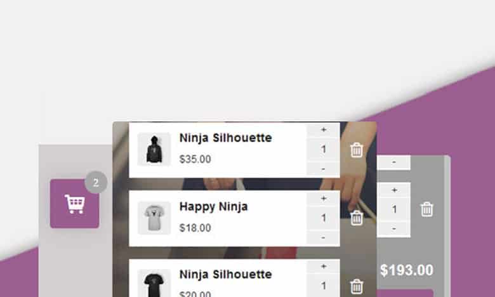
Task: Increase quantity of Ninja Silhouette $20.00
Action: (323, 267)
